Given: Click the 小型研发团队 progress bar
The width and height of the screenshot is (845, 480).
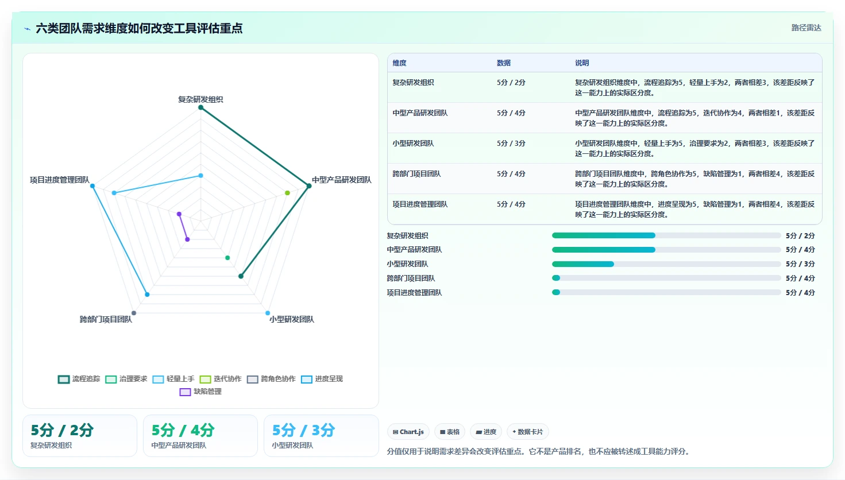Looking at the screenshot, I should tap(666, 264).
